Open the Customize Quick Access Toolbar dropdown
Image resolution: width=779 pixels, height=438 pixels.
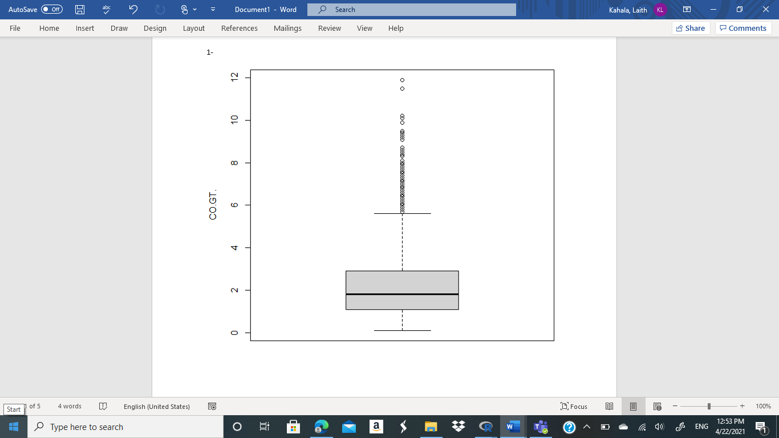[x=212, y=9]
